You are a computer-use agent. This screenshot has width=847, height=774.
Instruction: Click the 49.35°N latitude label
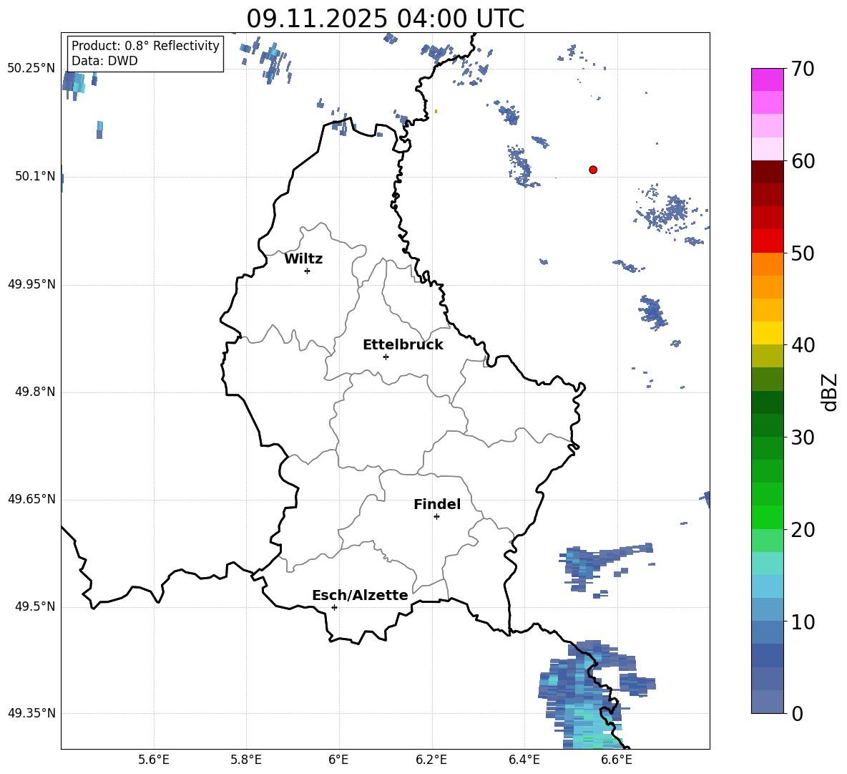[x=31, y=713]
